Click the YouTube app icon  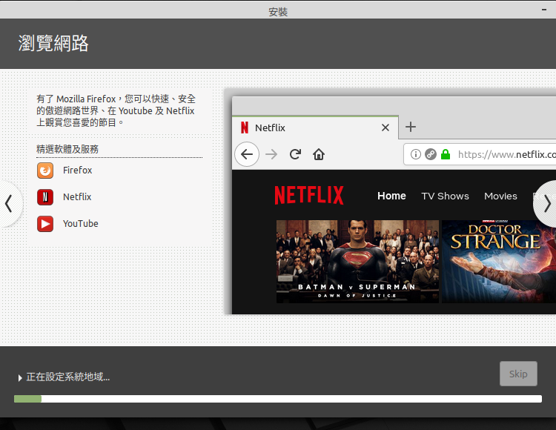pos(45,224)
